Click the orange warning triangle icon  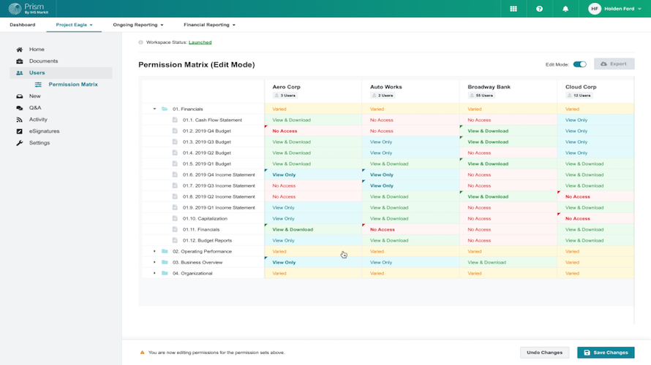143,353
